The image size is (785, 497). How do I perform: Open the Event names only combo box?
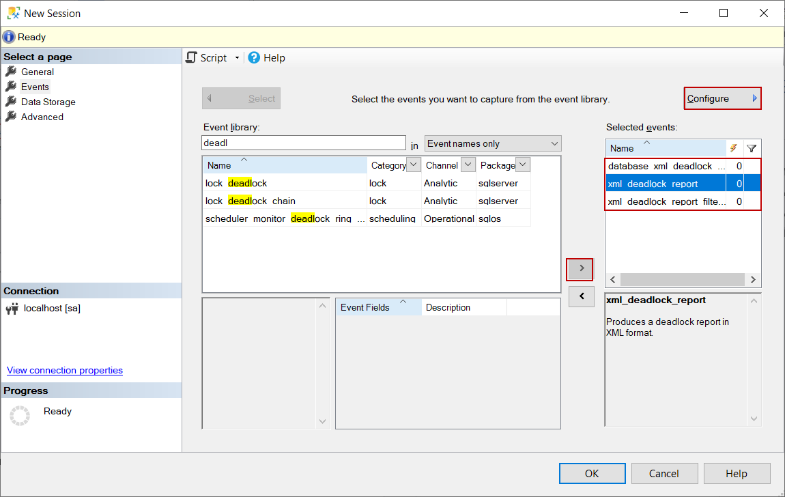[492, 143]
